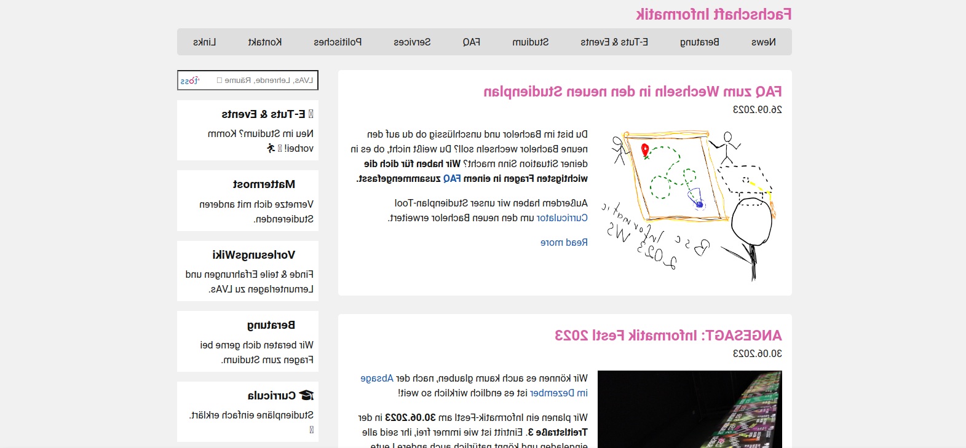
Task: Go to Services in the navigation bar
Action: click(x=412, y=42)
